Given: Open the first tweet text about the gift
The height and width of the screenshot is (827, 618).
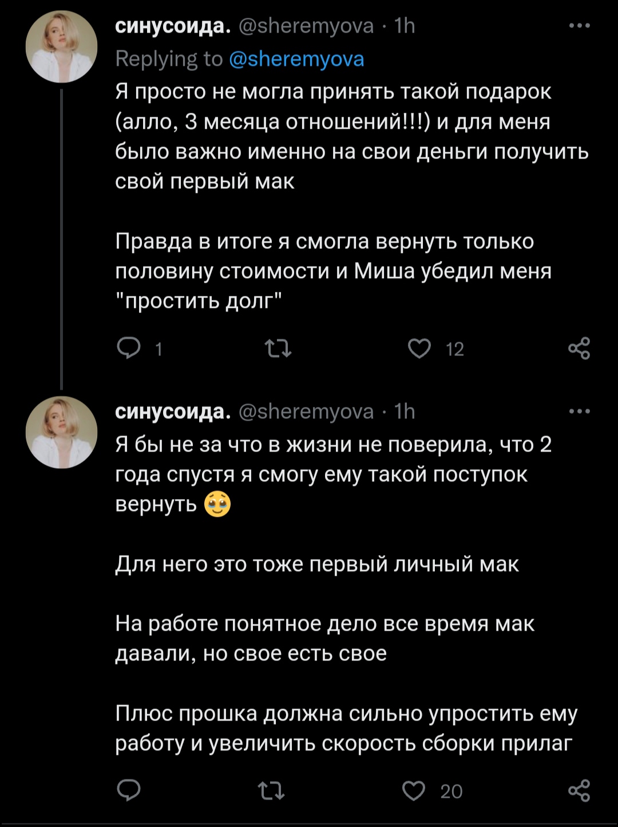Looking at the screenshot, I should tap(343, 137).
